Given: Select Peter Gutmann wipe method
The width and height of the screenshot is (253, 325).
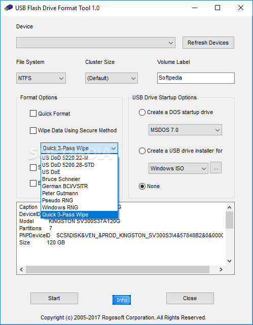Looking at the screenshot, I should coord(80,193).
